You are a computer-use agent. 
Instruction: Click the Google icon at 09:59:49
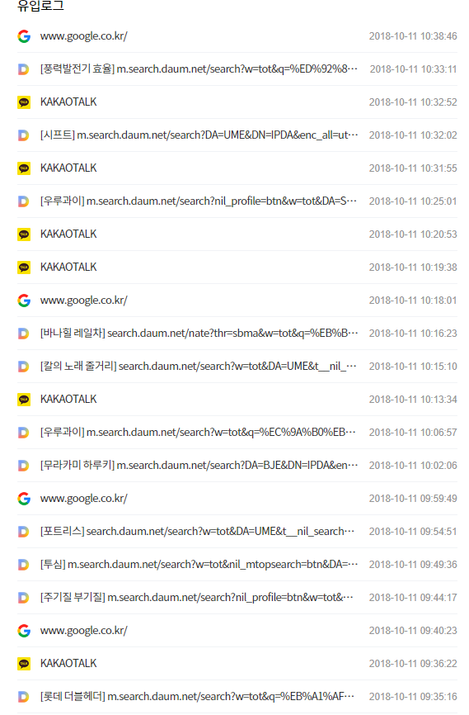24,499
